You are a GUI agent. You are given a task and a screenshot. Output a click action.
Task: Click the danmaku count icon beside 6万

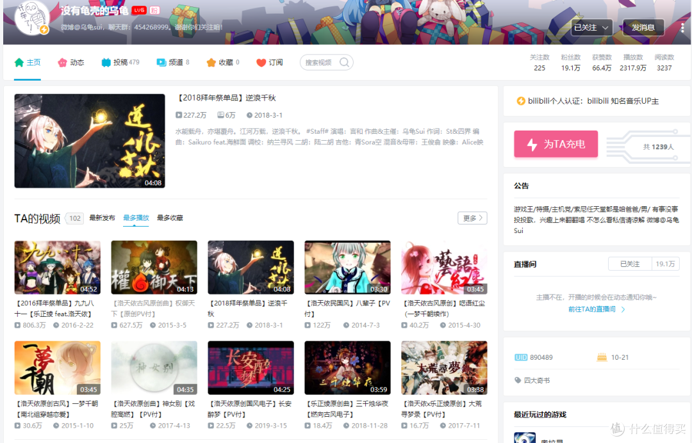[x=220, y=115]
